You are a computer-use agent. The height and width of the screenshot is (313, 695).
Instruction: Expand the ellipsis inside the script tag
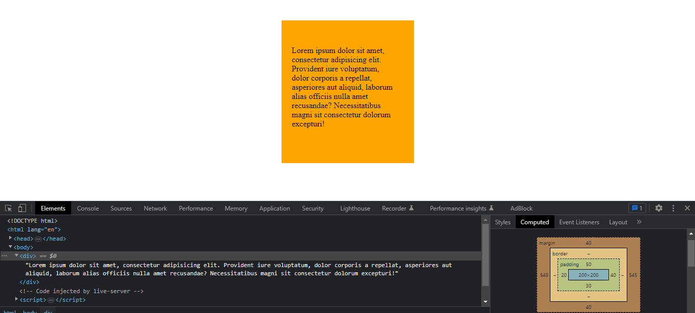(50, 300)
